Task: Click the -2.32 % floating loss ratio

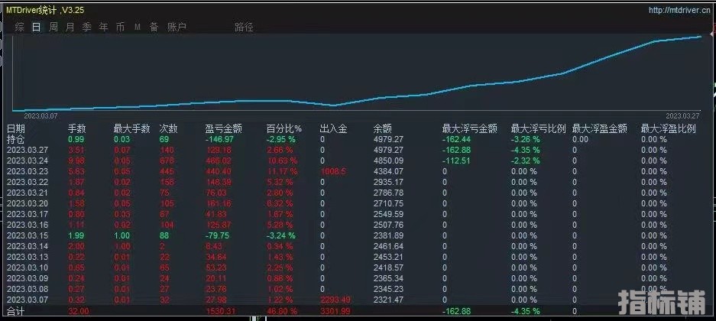Action: tap(526, 160)
